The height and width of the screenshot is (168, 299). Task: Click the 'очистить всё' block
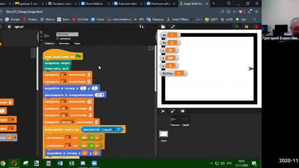[57, 69]
